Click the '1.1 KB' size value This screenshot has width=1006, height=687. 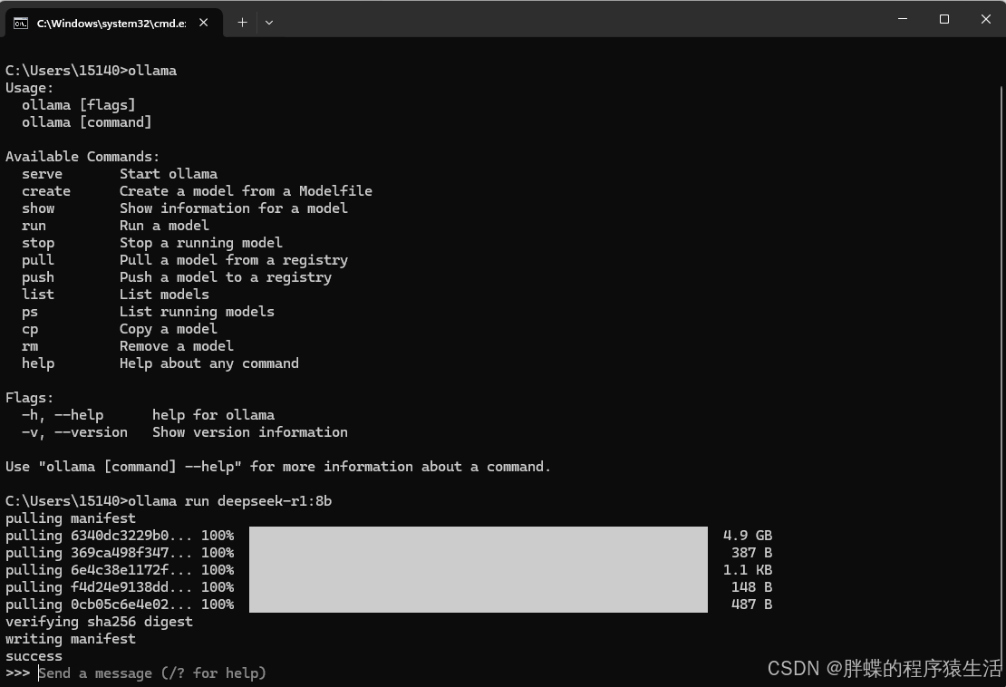(748, 570)
